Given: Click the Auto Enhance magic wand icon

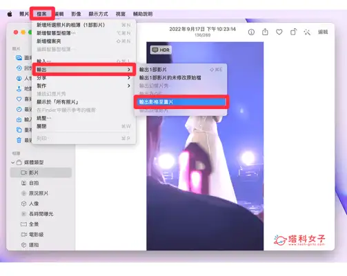Looking at the screenshot, I should pyautogui.click(x=307, y=32).
